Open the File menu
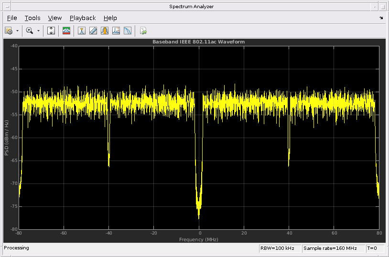The width and height of the screenshot is (389, 257). coord(12,18)
